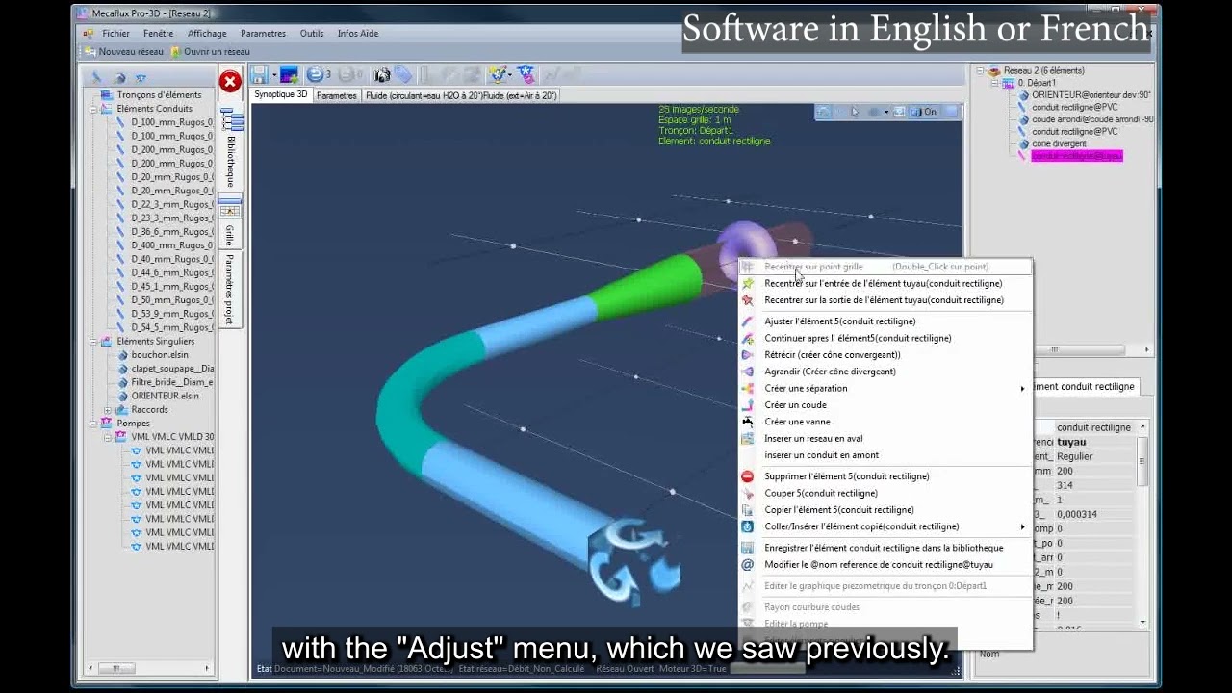
Task: Select ORIENTEUR@orienteur dev:90° in network tree
Action: (x=1091, y=95)
